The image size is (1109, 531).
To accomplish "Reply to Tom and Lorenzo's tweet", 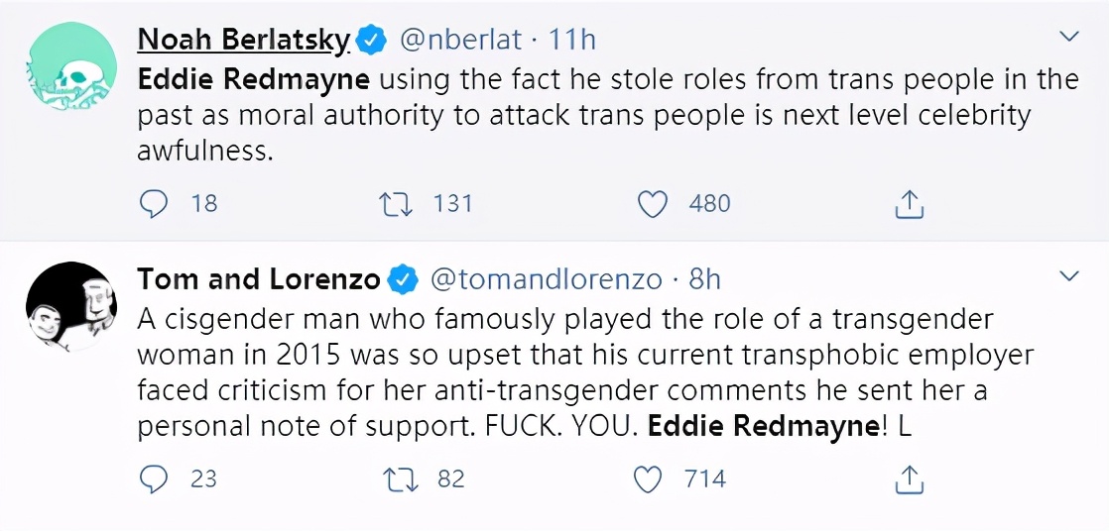I will point(154,479).
